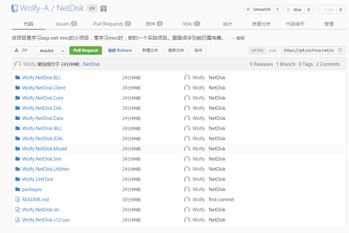Open the 质量分析 tab
The height and width of the screenshot is (233, 349).
pyautogui.click(x=261, y=24)
